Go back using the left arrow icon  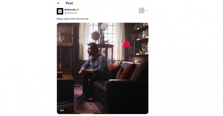click(x=58, y=3)
